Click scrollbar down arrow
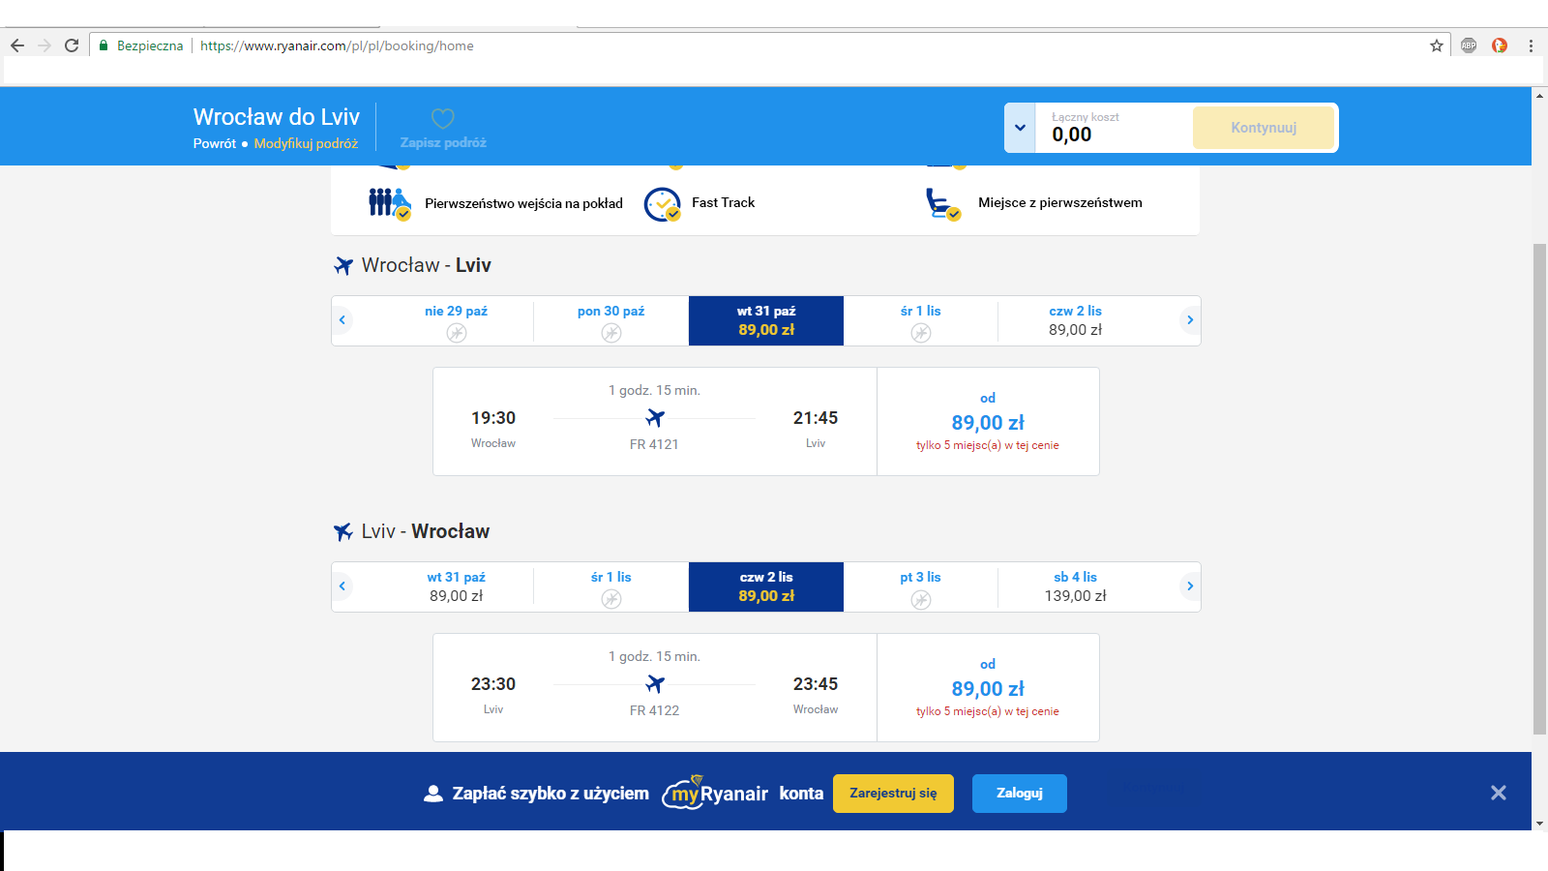The height and width of the screenshot is (871, 1548). (1539, 824)
